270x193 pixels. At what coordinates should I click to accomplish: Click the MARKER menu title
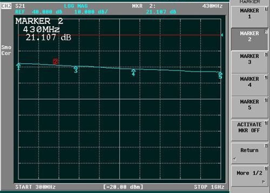point(250,2)
